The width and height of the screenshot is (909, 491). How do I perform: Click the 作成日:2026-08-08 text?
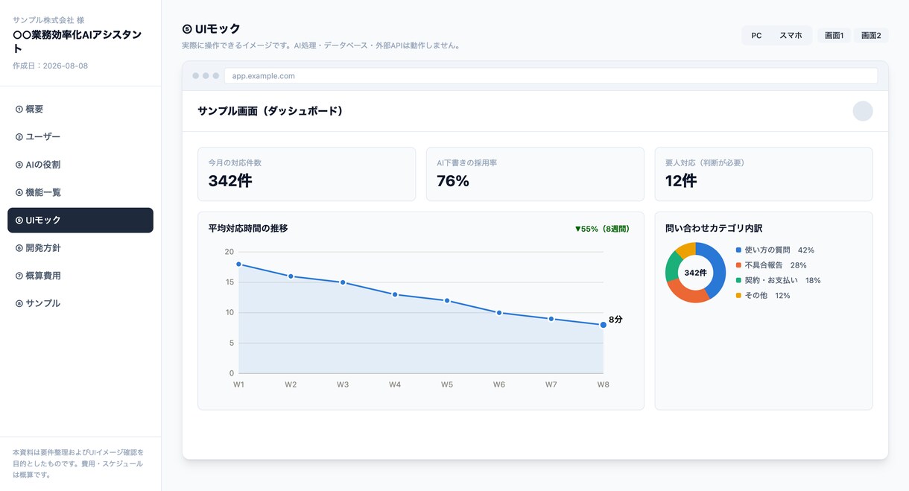coord(51,66)
